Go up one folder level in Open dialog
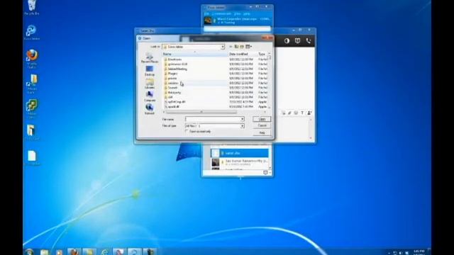 [236, 47]
